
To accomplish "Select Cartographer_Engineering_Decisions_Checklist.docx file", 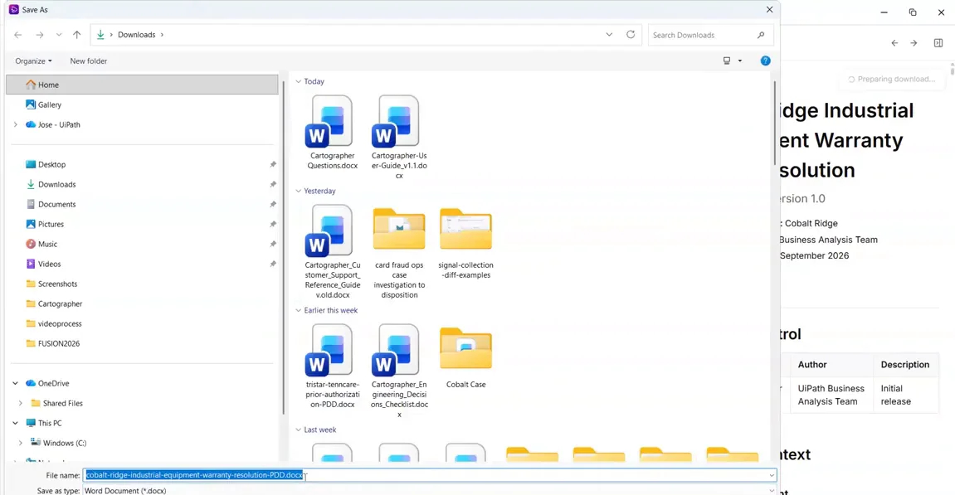I will click(x=399, y=371).
